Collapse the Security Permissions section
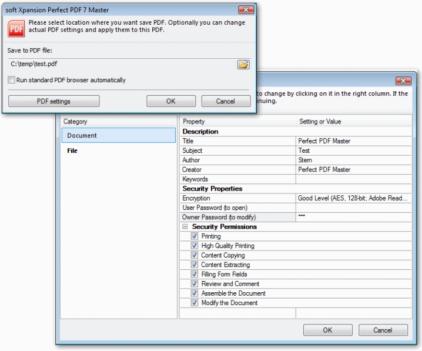 point(185,227)
